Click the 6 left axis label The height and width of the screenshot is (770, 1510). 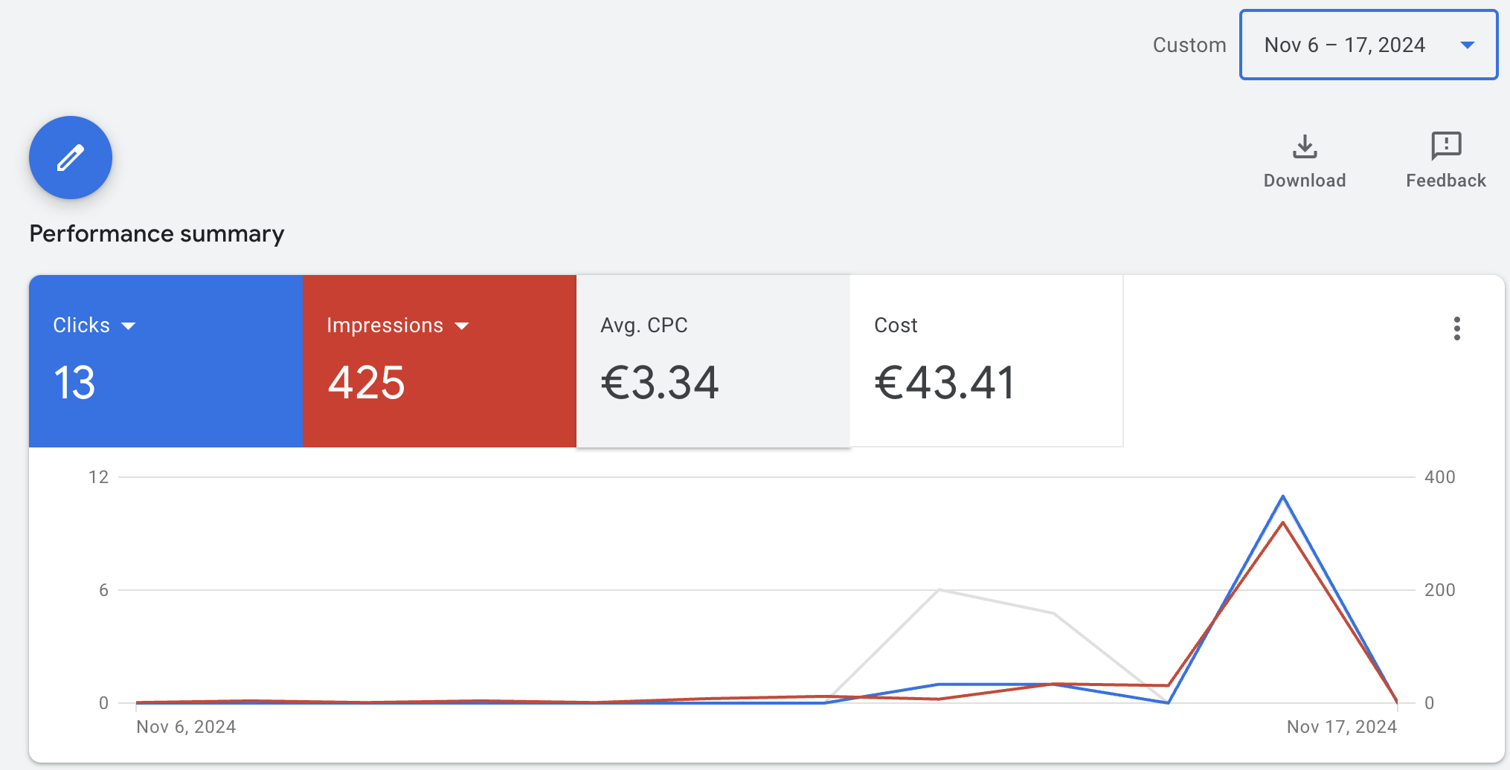[103, 590]
